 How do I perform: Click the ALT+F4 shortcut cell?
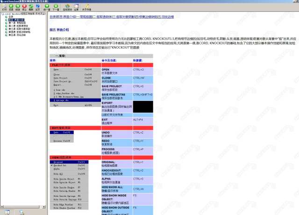[x=143, y=122]
